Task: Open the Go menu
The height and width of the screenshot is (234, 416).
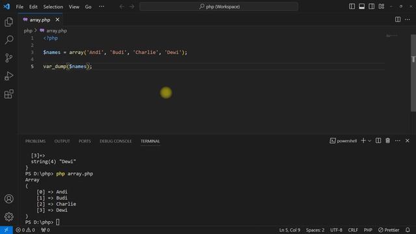Action: 88,6
